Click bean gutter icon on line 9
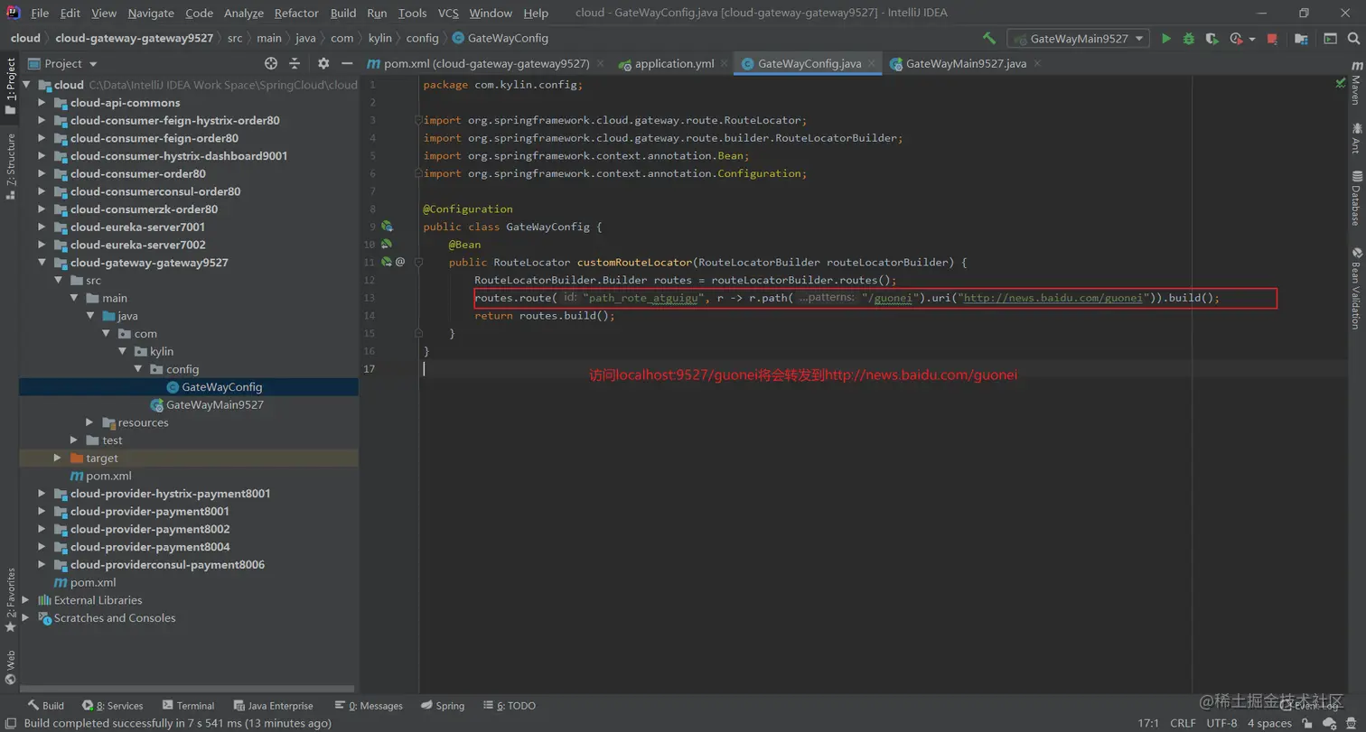Image resolution: width=1366 pixels, height=732 pixels. point(387,227)
